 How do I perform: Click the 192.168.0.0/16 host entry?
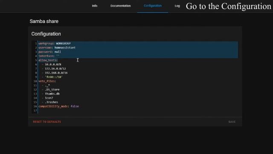pos(56,73)
